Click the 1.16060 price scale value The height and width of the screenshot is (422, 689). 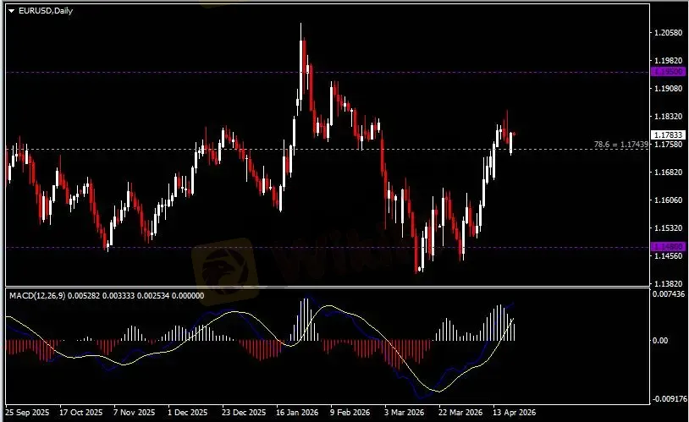[668, 200]
